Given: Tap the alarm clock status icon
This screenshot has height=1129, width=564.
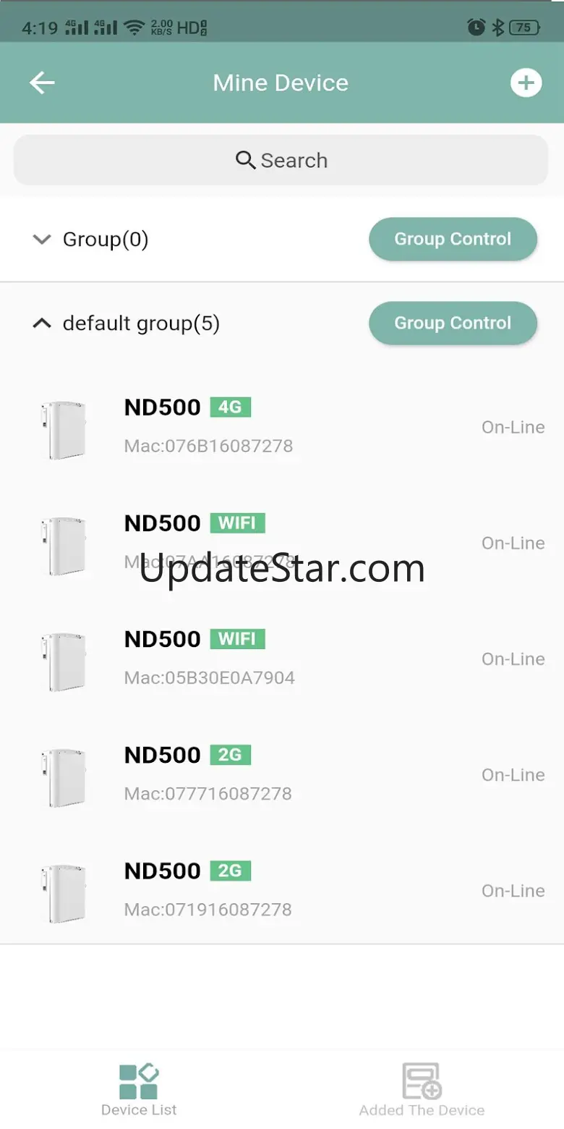Looking at the screenshot, I should click(476, 28).
